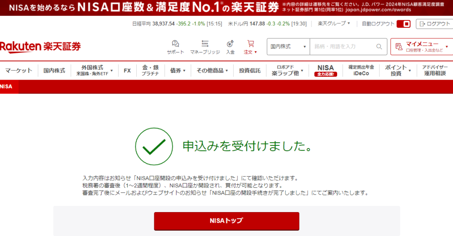The image size is (453, 236).
Task: Click the サポート support icon
Action: click(175, 44)
